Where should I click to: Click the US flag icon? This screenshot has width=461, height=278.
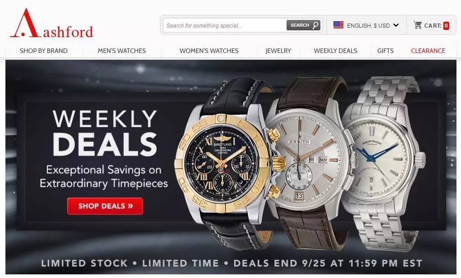pos(339,25)
